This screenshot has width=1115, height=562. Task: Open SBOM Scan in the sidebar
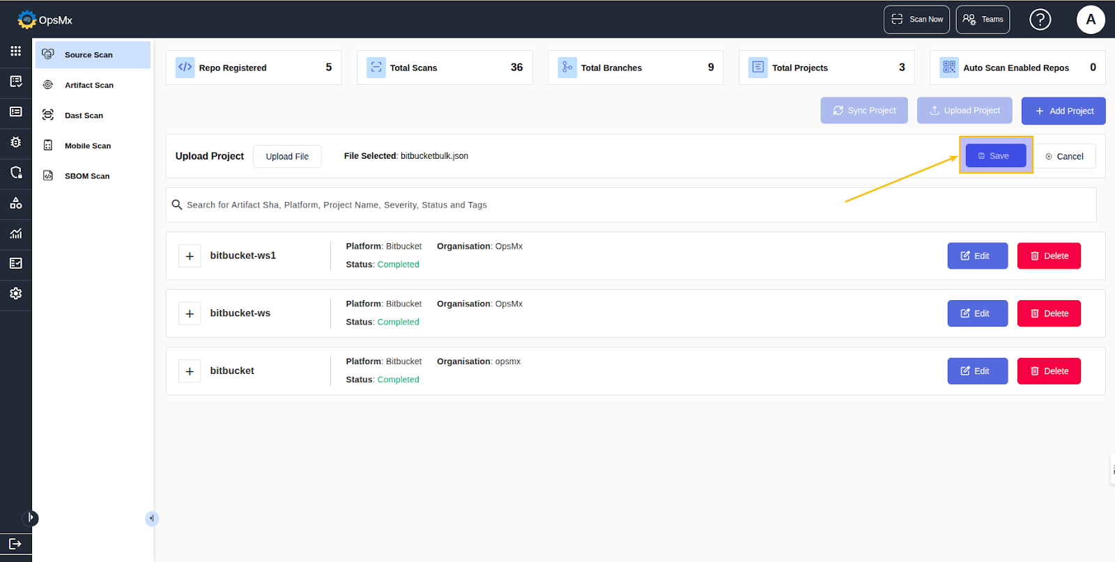[86, 176]
